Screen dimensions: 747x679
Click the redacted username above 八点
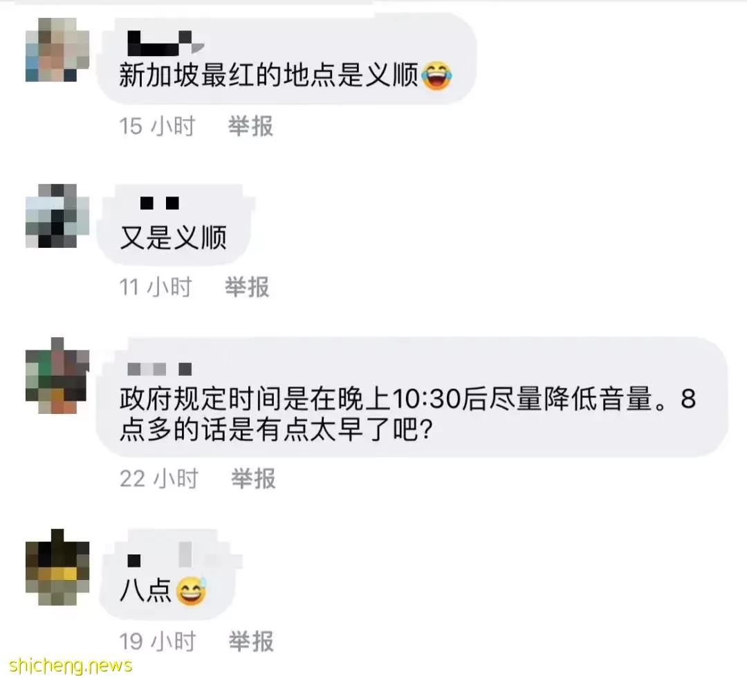point(160,554)
